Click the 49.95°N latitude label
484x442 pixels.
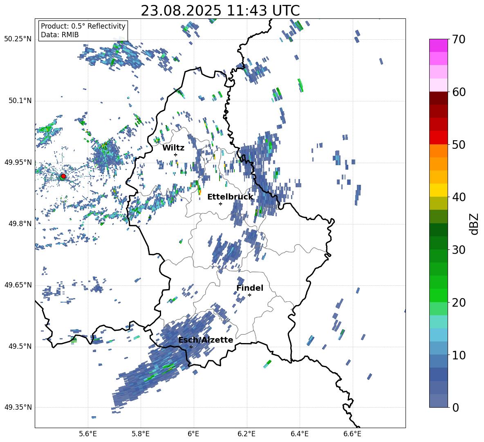coord(18,162)
